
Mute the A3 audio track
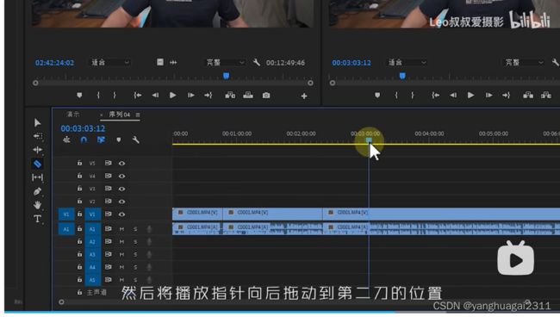121,254
